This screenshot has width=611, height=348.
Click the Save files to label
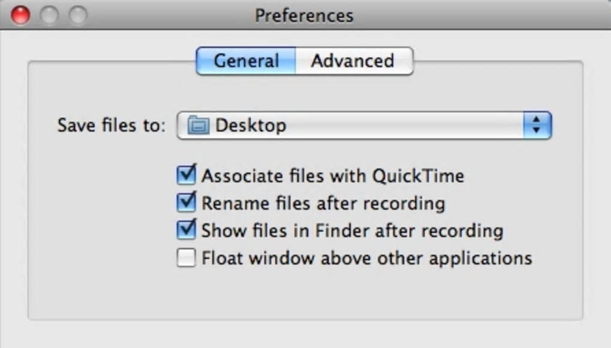point(111,126)
